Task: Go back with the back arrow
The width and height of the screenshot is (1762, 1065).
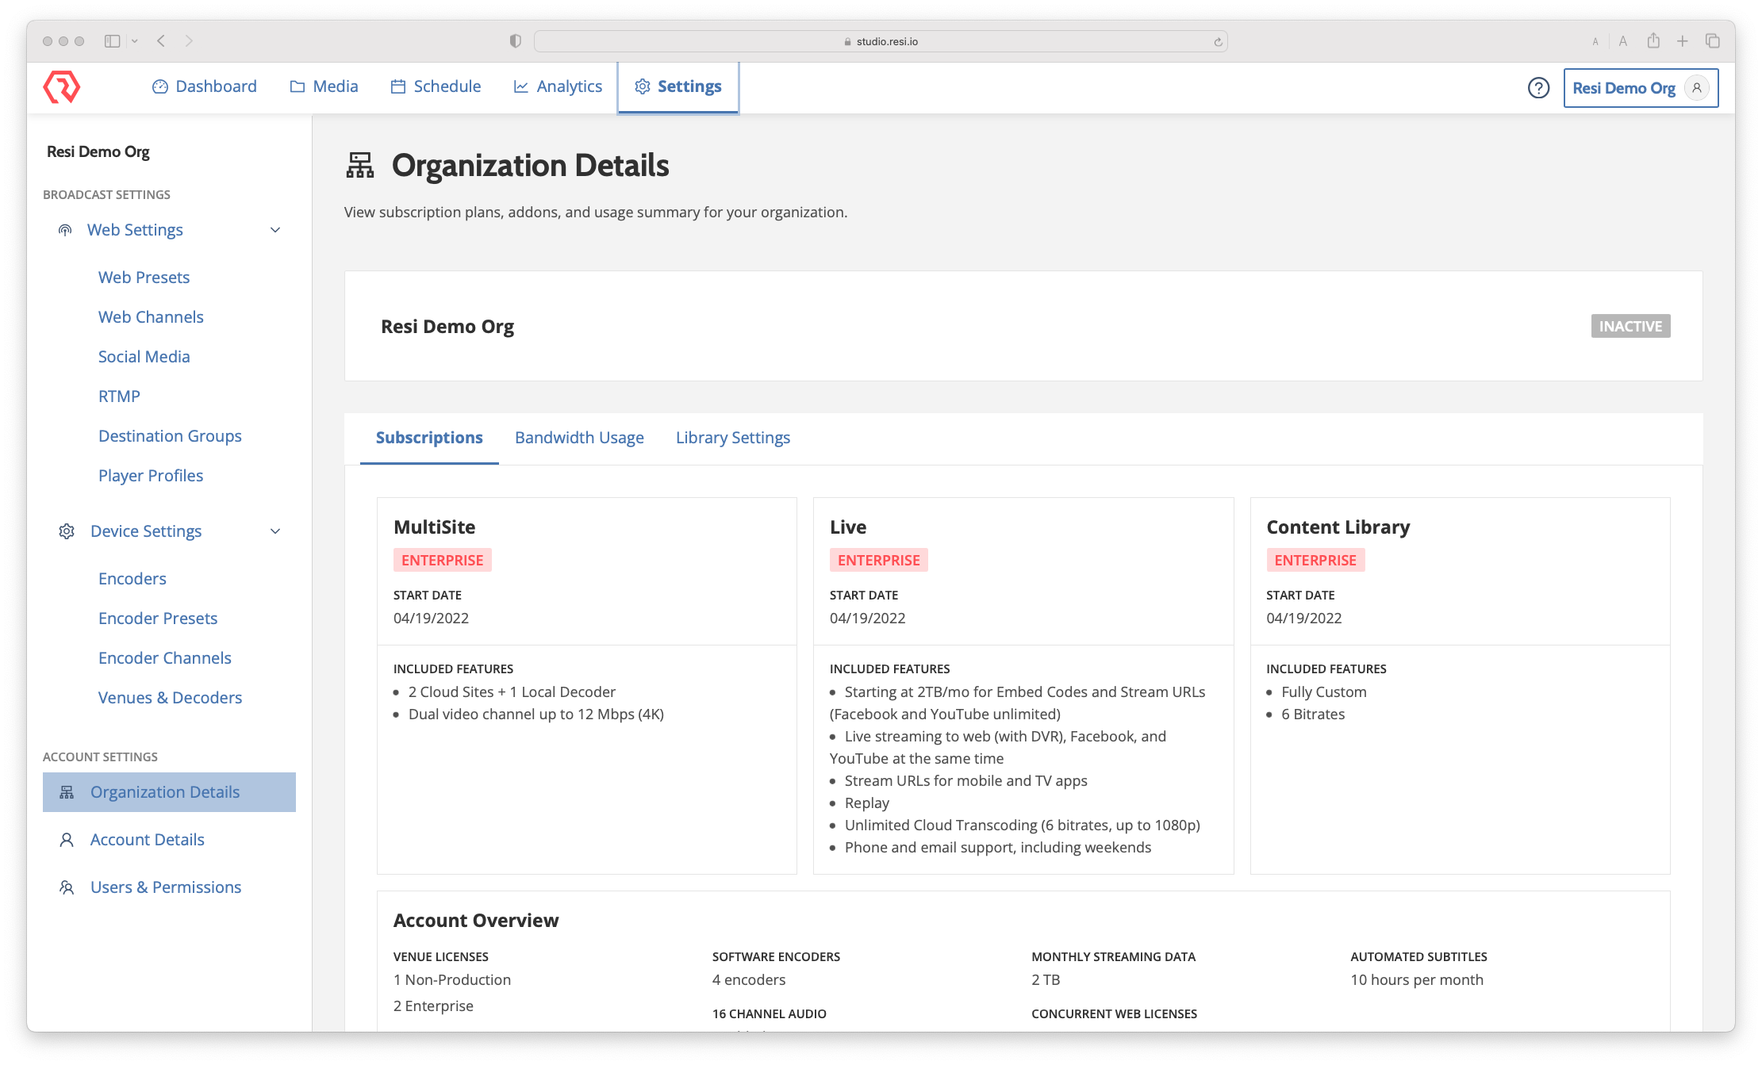Action: [x=161, y=41]
